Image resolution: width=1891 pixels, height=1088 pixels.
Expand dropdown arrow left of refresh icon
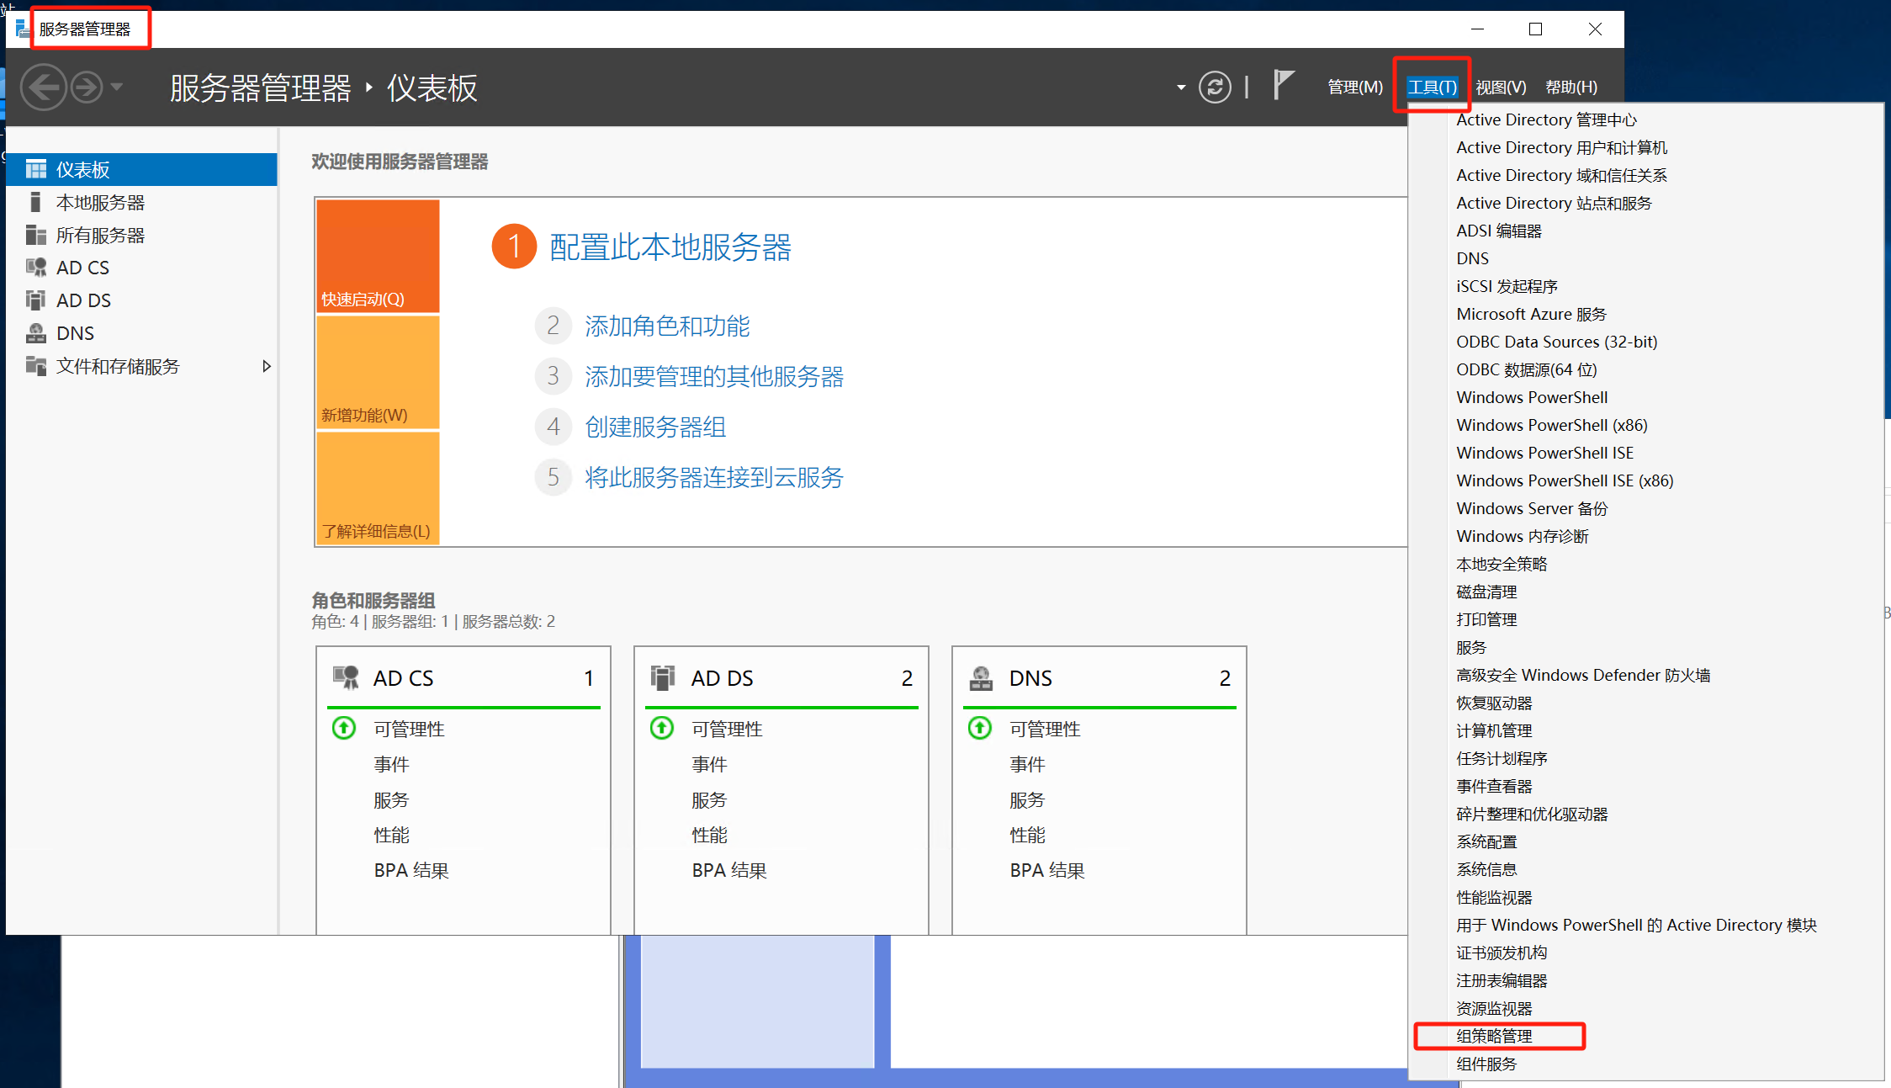click(x=1181, y=87)
